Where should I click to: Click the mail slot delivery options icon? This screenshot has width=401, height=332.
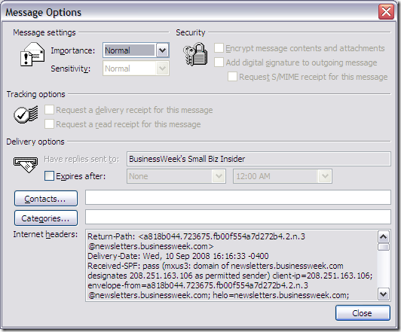click(26, 164)
